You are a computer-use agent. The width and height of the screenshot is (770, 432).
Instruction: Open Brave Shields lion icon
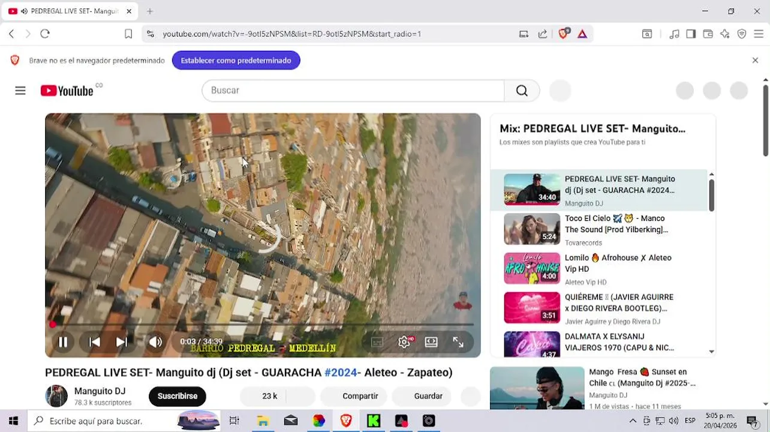click(x=563, y=34)
